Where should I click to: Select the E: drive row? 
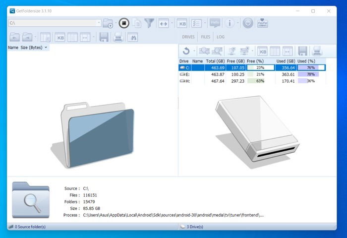(252, 74)
